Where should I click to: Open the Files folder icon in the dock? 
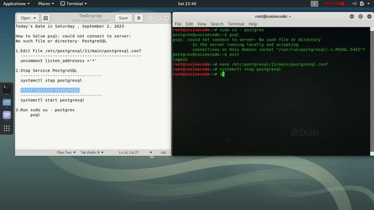[6, 102]
